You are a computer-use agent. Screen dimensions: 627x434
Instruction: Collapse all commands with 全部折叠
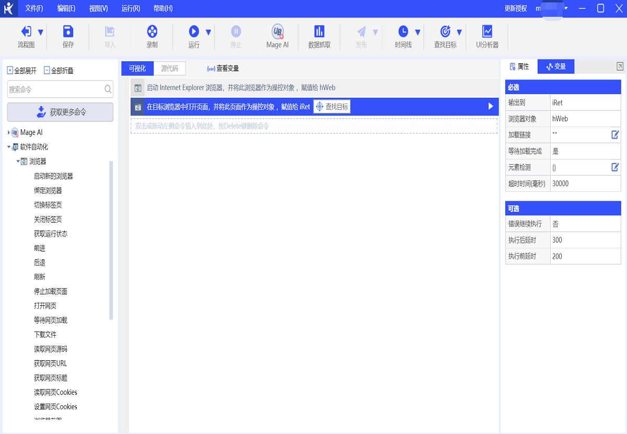pos(59,71)
